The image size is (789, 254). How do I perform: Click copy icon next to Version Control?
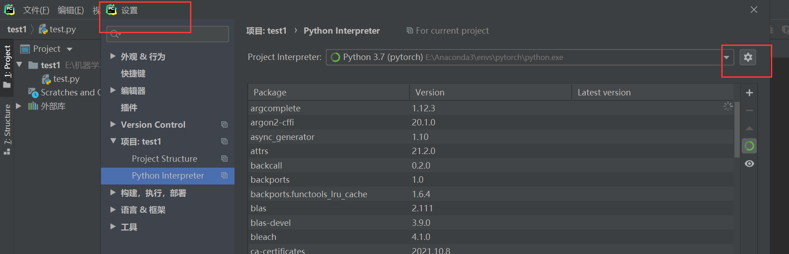pyautogui.click(x=225, y=125)
